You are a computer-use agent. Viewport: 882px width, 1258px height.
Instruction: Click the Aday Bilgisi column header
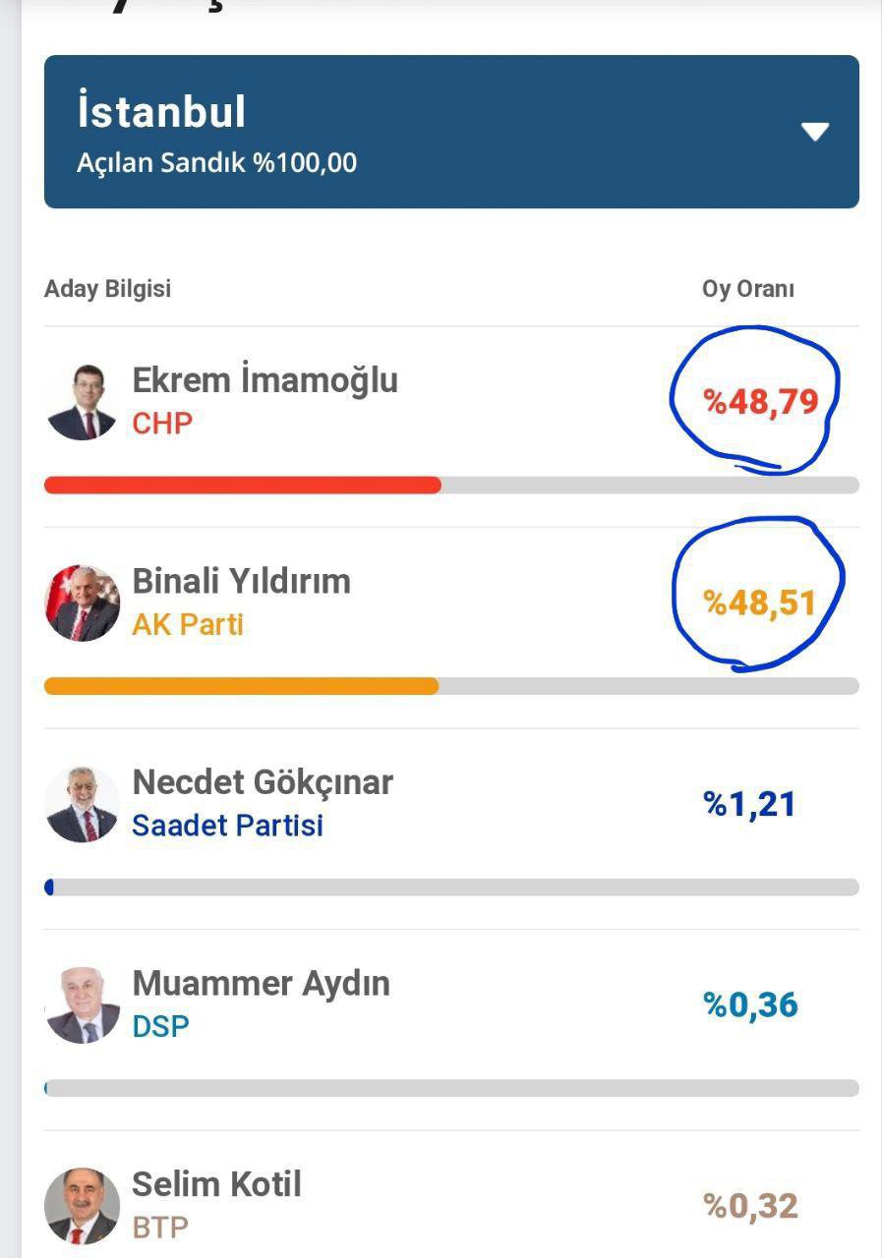[x=107, y=289]
